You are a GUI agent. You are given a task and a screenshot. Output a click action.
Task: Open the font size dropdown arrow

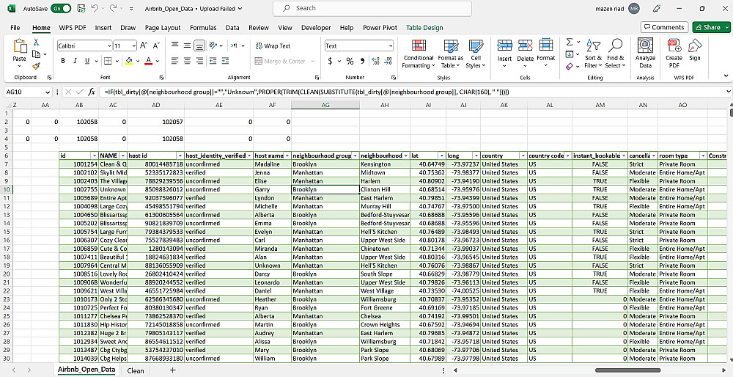133,45
